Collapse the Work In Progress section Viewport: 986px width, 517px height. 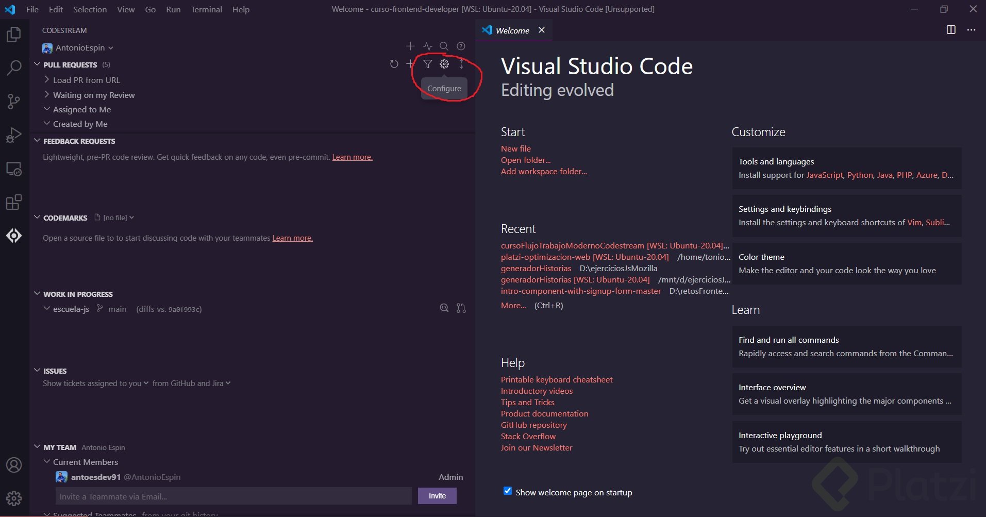point(37,294)
